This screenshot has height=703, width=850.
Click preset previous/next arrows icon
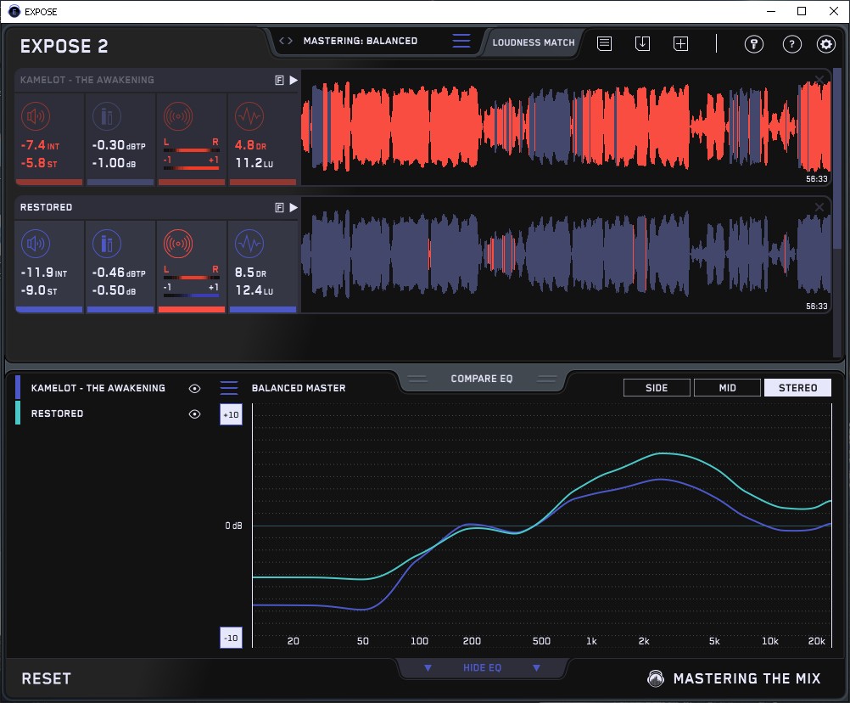[x=286, y=41]
